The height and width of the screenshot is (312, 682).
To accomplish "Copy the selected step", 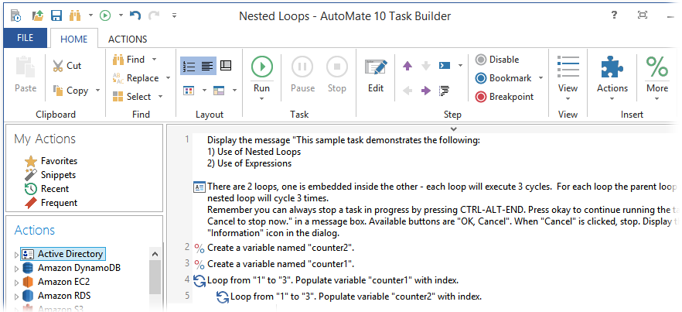I will pyautogui.click(x=71, y=91).
